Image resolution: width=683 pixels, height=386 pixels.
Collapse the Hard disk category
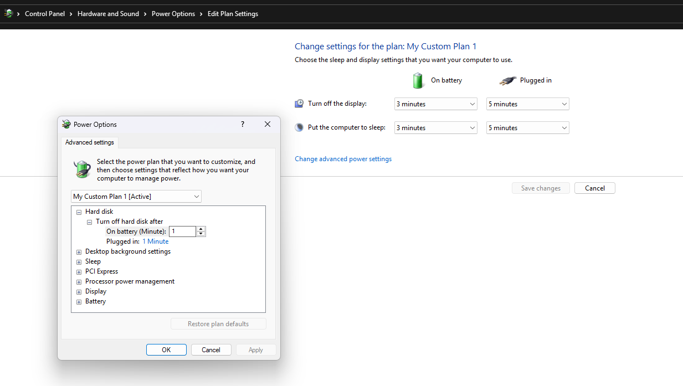tap(79, 212)
